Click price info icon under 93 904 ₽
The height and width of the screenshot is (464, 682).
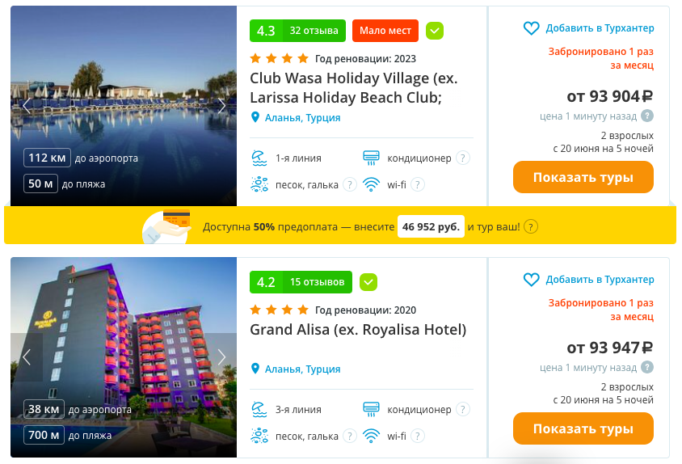tap(647, 116)
